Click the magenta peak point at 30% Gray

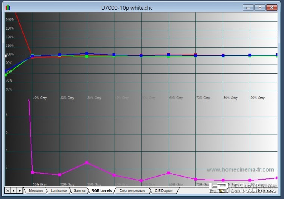87,162
